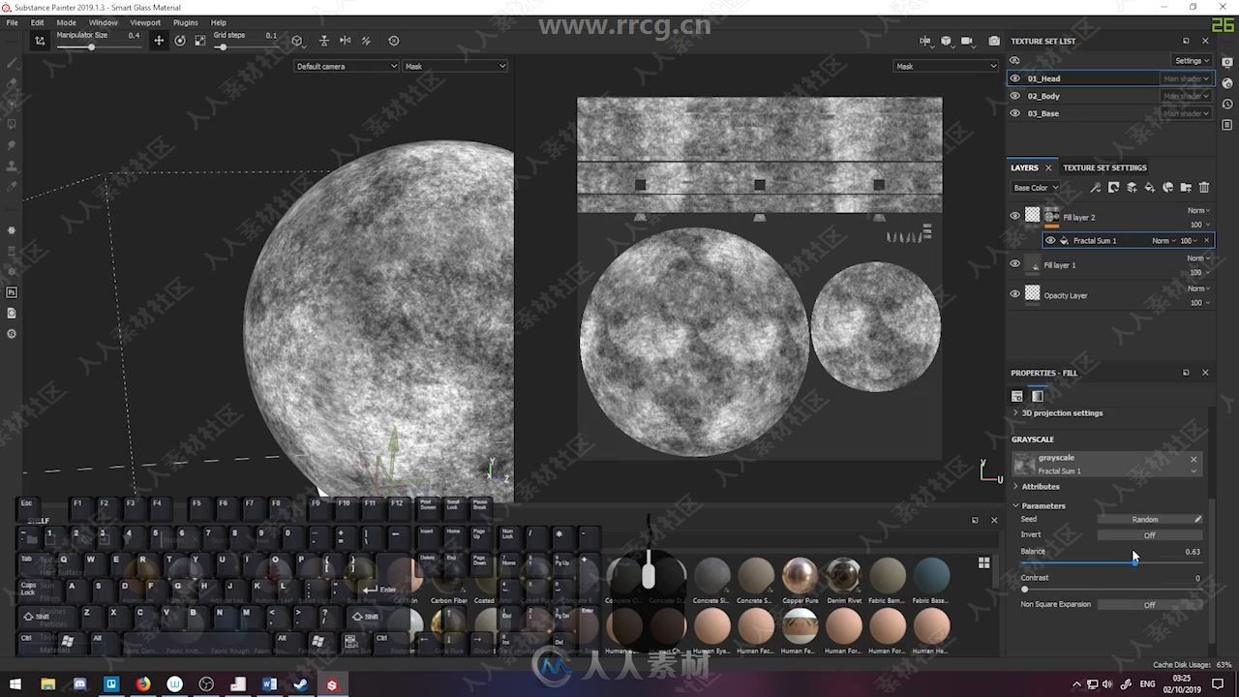
Task: Open Steam from the taskbar
Action: 301,684
